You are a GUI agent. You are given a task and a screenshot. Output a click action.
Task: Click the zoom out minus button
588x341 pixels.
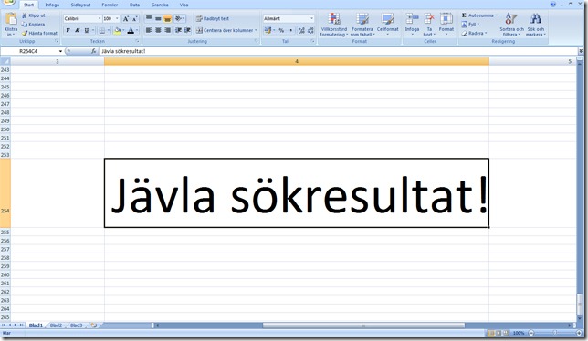tap(531, 333)
